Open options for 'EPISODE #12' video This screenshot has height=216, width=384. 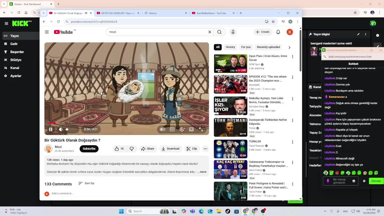point(292,77)
